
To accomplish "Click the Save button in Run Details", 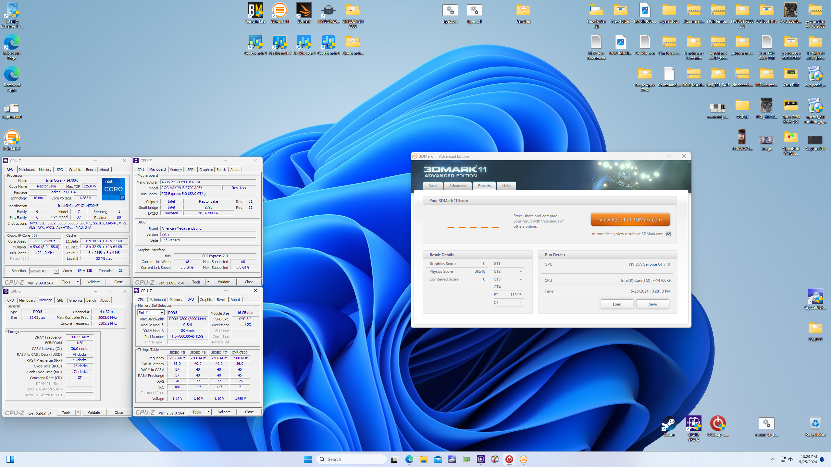I will pyautogui.click(x=652, y=304).
